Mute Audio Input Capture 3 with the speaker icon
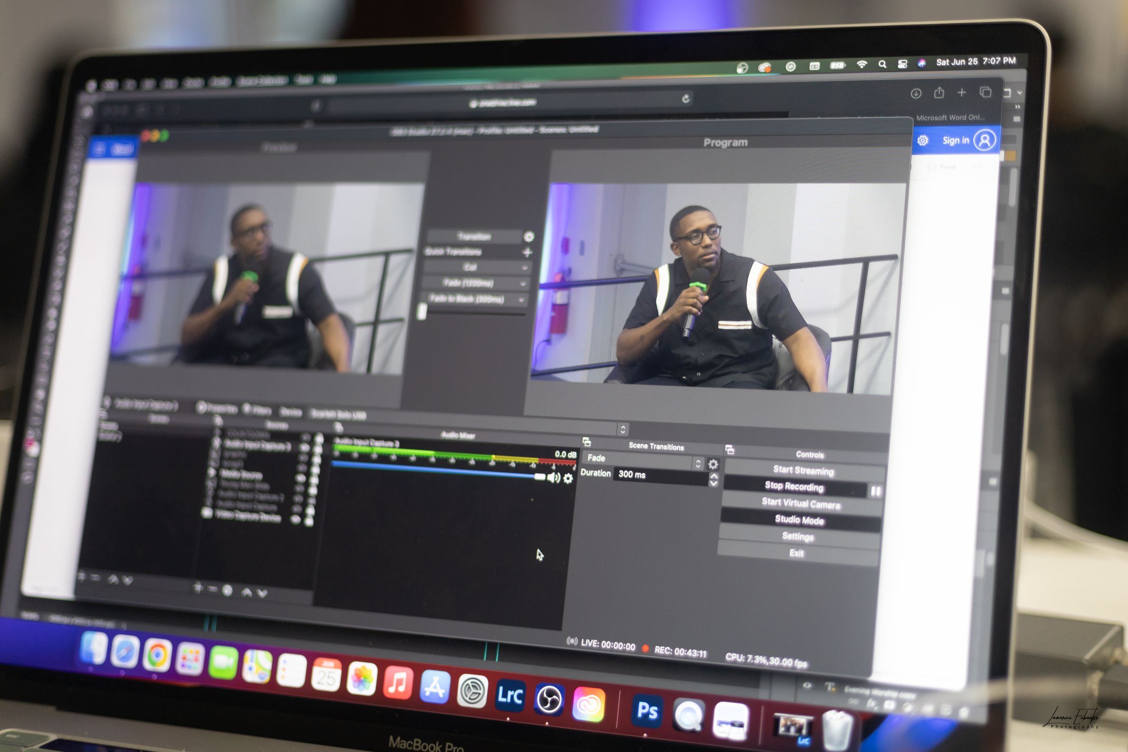1128x752 pixels. (x=554, y=478)
